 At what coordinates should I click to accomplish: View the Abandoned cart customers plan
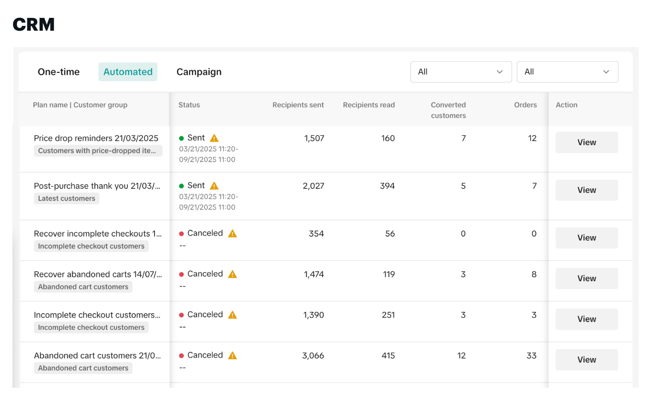[x=586, y=360]
